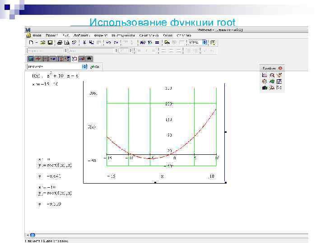Screen dimensions: 325x243
Task: Click the 206 upper y-limit of plot
Action: [x=93, y=93]
